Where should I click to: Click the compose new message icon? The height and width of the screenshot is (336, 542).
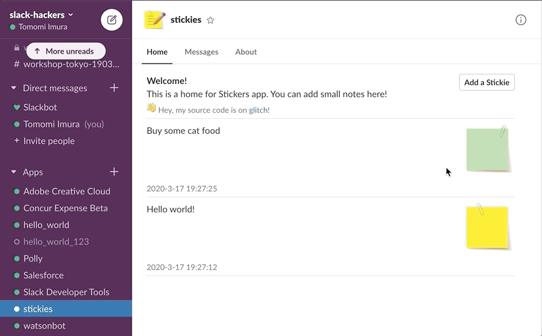(111, 20)
